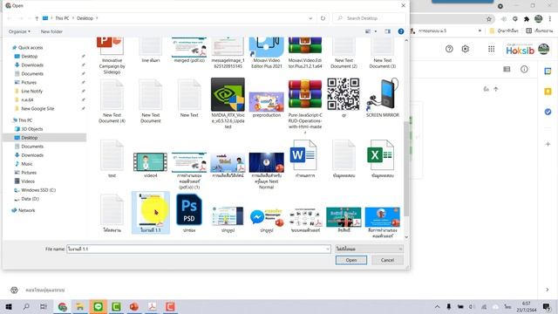Select Movavi Video Editor Plus 2021 shortcut
The height and width of the screenshot is (314, 558).
tap(267, 47)
